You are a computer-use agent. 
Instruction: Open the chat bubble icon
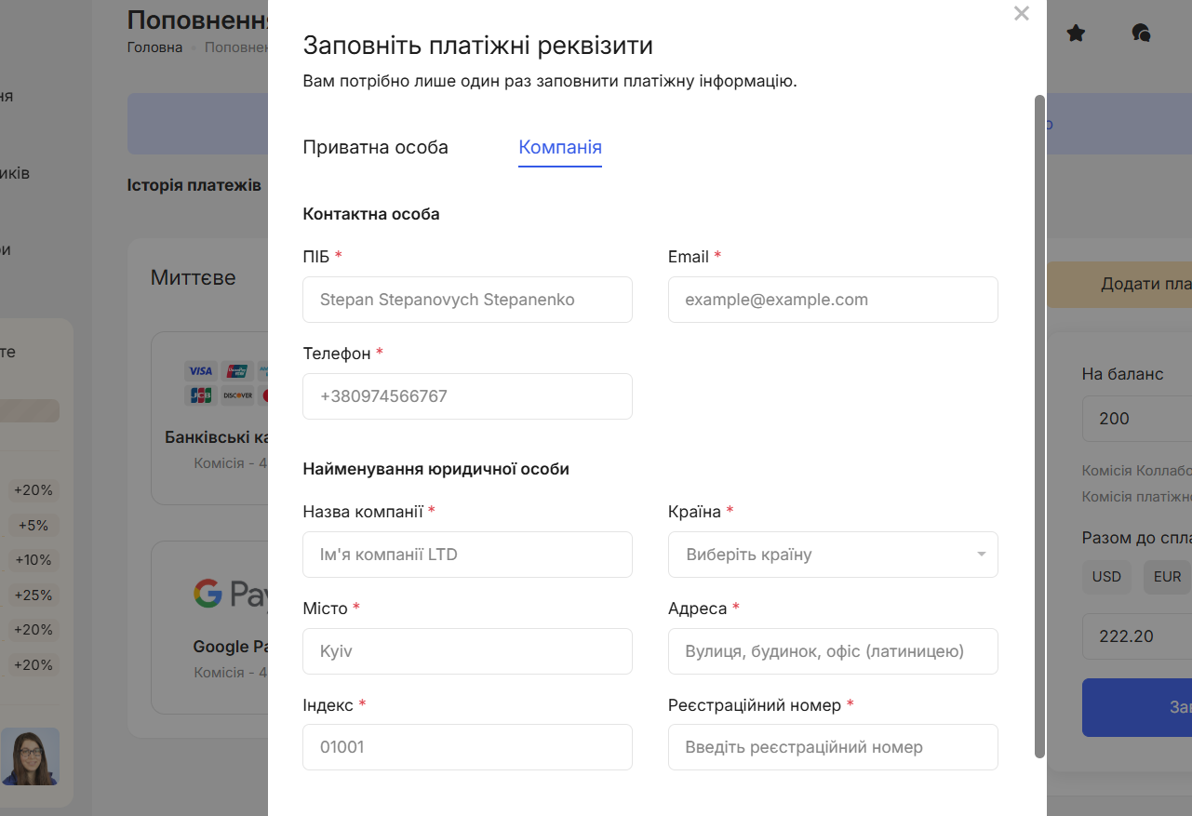[1141, 33]
